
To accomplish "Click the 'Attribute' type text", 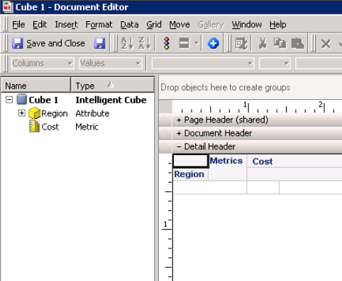I will 92,113.
